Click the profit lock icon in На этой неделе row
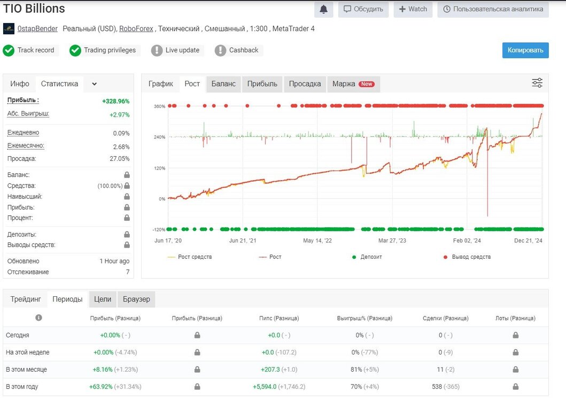 pos(197,352)
